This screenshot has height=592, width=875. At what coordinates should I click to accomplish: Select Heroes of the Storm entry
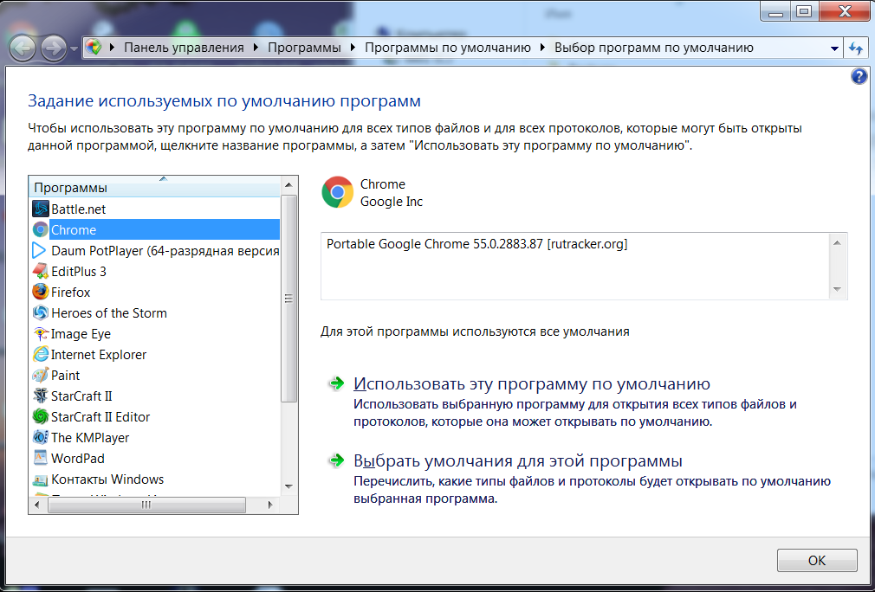(x=155, y=312)
